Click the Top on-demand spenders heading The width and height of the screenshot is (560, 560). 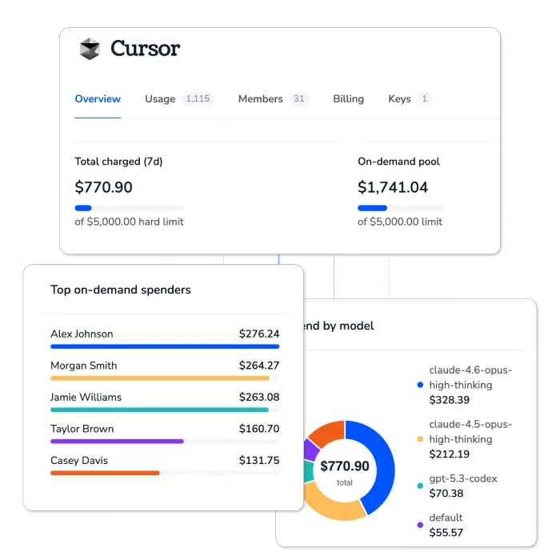[x=121, y=290]
